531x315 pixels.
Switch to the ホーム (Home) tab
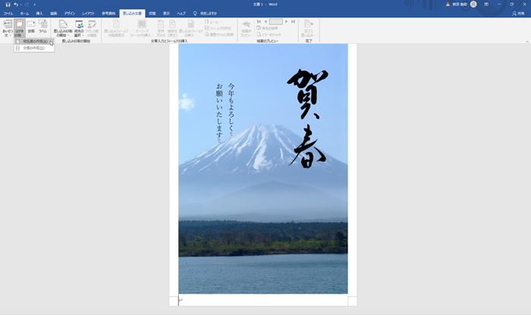point(24,14)
